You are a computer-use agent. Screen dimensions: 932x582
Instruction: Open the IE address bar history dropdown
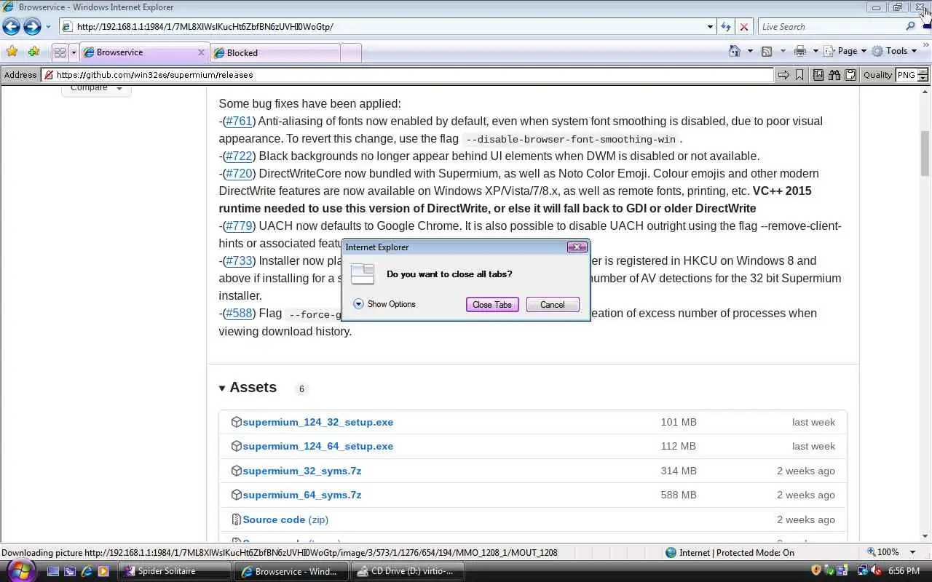(x=710, y=27)
